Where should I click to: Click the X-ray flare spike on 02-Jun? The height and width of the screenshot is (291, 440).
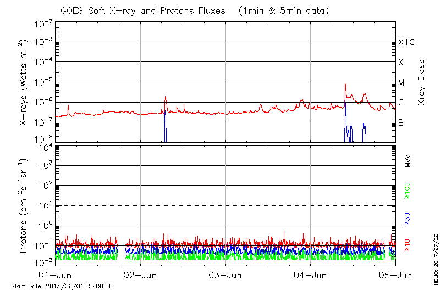(x=165, y=97)
